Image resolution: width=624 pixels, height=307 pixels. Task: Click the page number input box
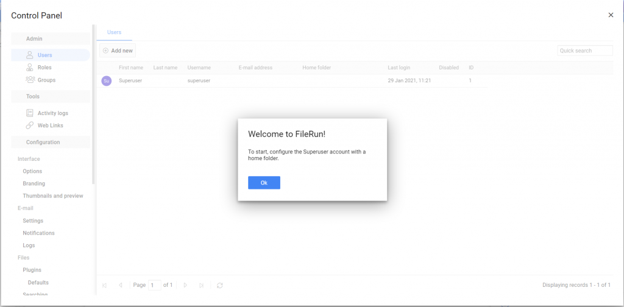(x=154, y=285)
